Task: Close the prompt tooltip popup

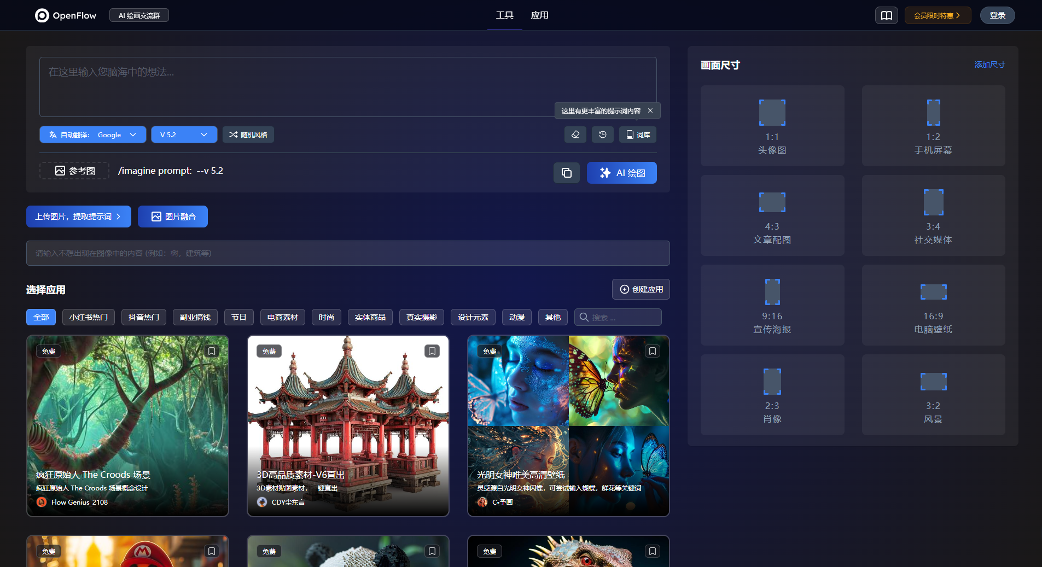Action: (650, 110)
